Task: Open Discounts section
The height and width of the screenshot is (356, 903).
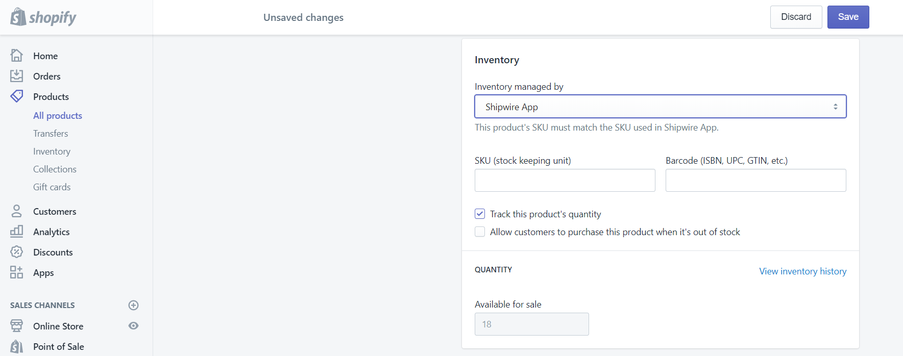Action: (x=53, y=252)
